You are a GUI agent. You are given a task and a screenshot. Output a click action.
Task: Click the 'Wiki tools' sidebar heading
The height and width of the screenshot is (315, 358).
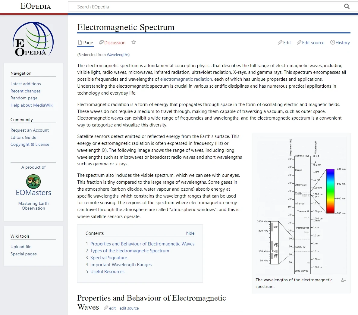coord(20,236)
